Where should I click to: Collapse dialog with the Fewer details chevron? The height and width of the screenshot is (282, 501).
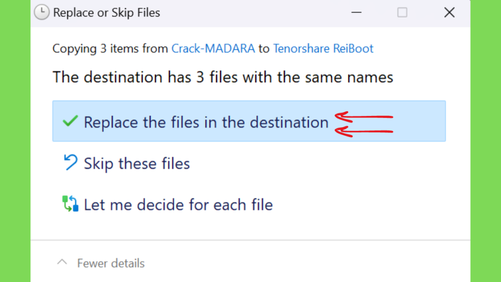[62, 262]
